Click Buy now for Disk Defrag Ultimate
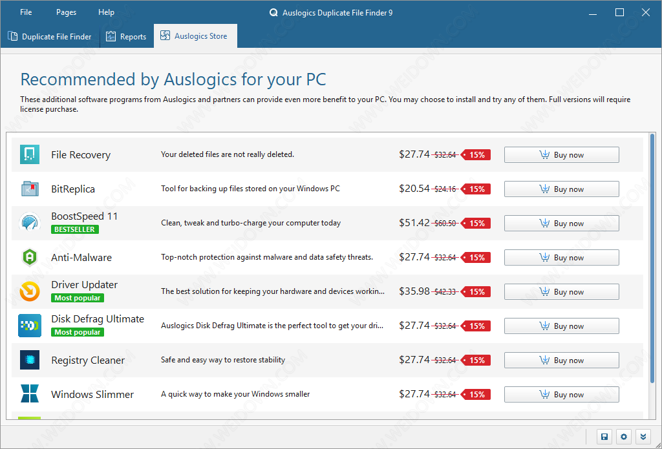The height and width of the screenshot is (449, 662). coord(562,326)
